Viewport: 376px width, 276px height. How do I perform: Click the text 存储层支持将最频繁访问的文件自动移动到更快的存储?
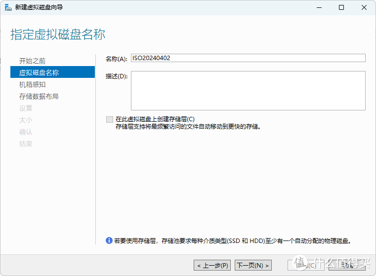click(x=188, y=127)
